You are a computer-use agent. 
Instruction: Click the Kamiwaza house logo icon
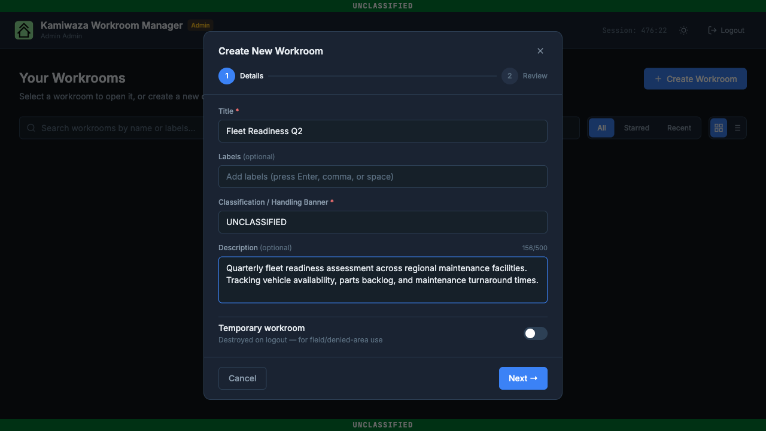pos(24,30)
